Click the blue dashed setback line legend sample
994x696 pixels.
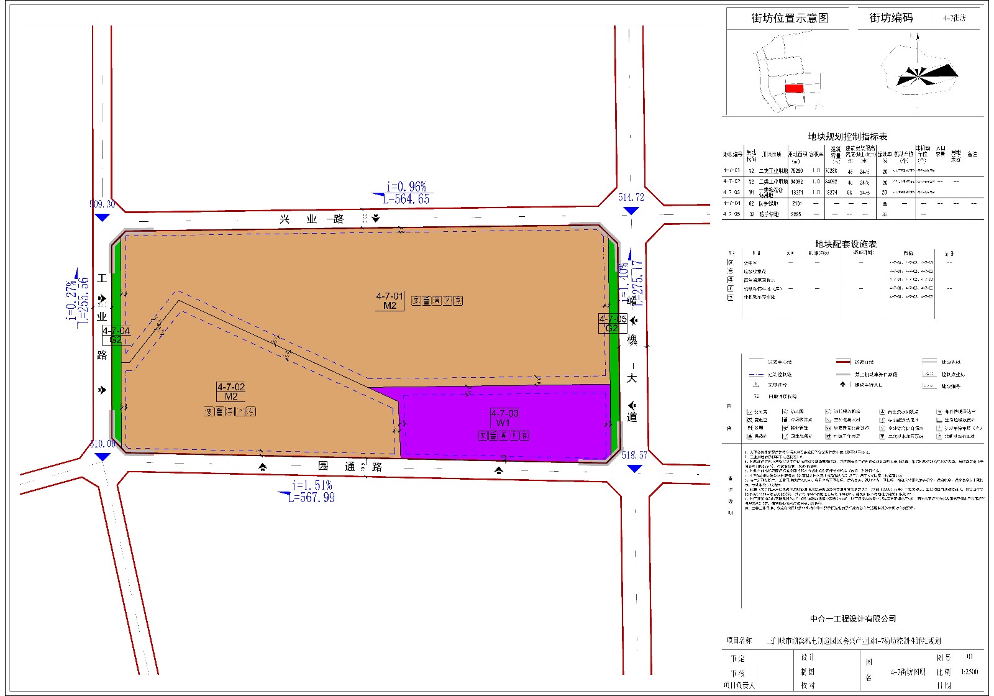756,375
